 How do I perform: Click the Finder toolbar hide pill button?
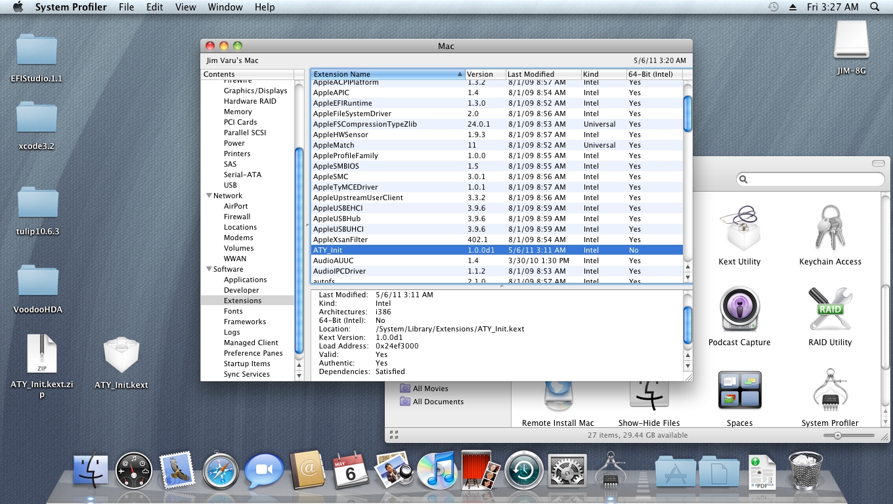(x=878, y=163)
